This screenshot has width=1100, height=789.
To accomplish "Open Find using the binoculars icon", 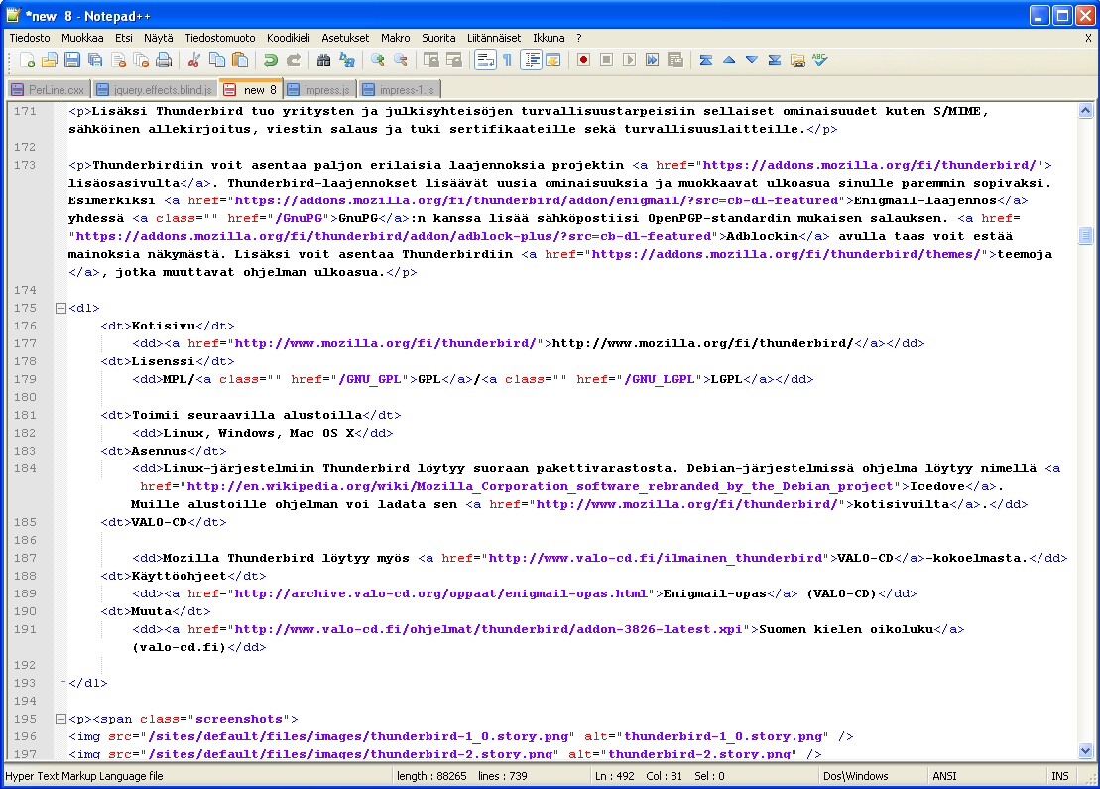I will [324, 61].
